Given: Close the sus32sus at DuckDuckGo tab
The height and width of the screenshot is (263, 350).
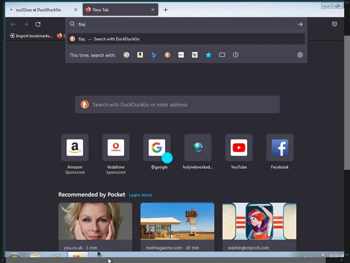Looking at the screenshot, I should [x=76, y=10].
